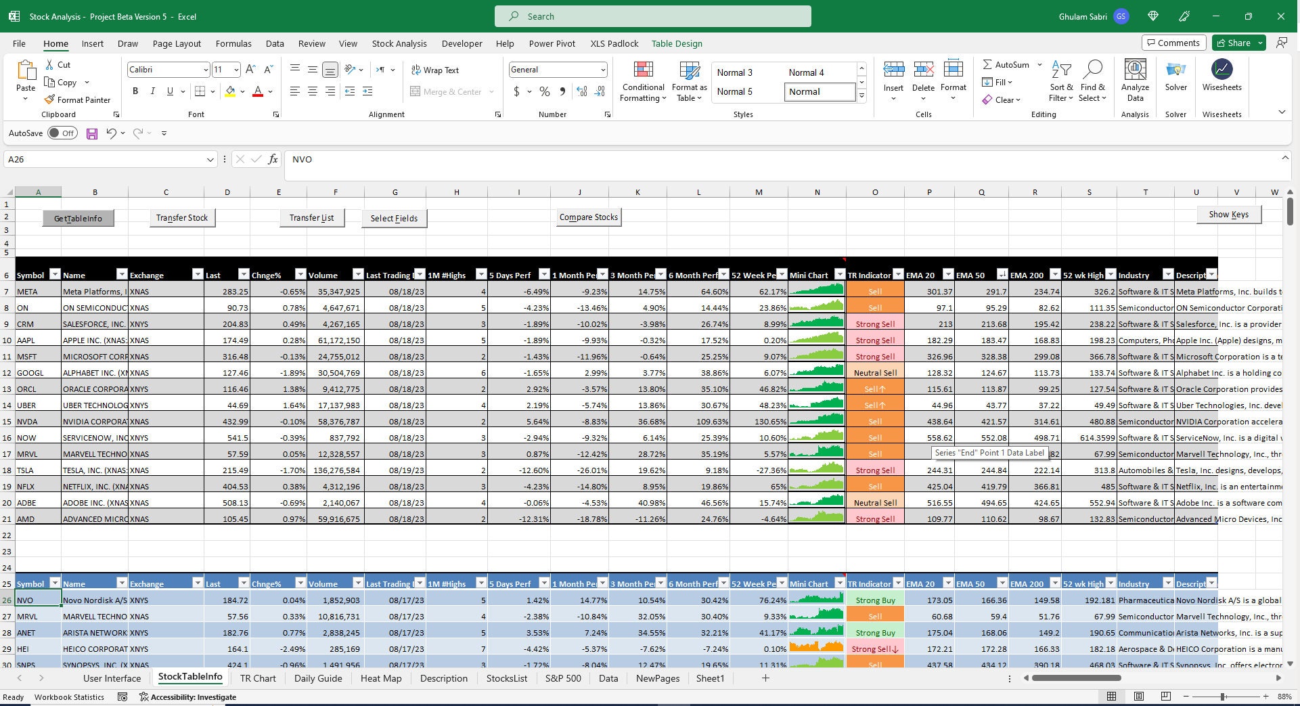The width and height of the screenshot is (1300, 706).
Task: Toggle Wrap Text for selection
Action: [435, 70]
